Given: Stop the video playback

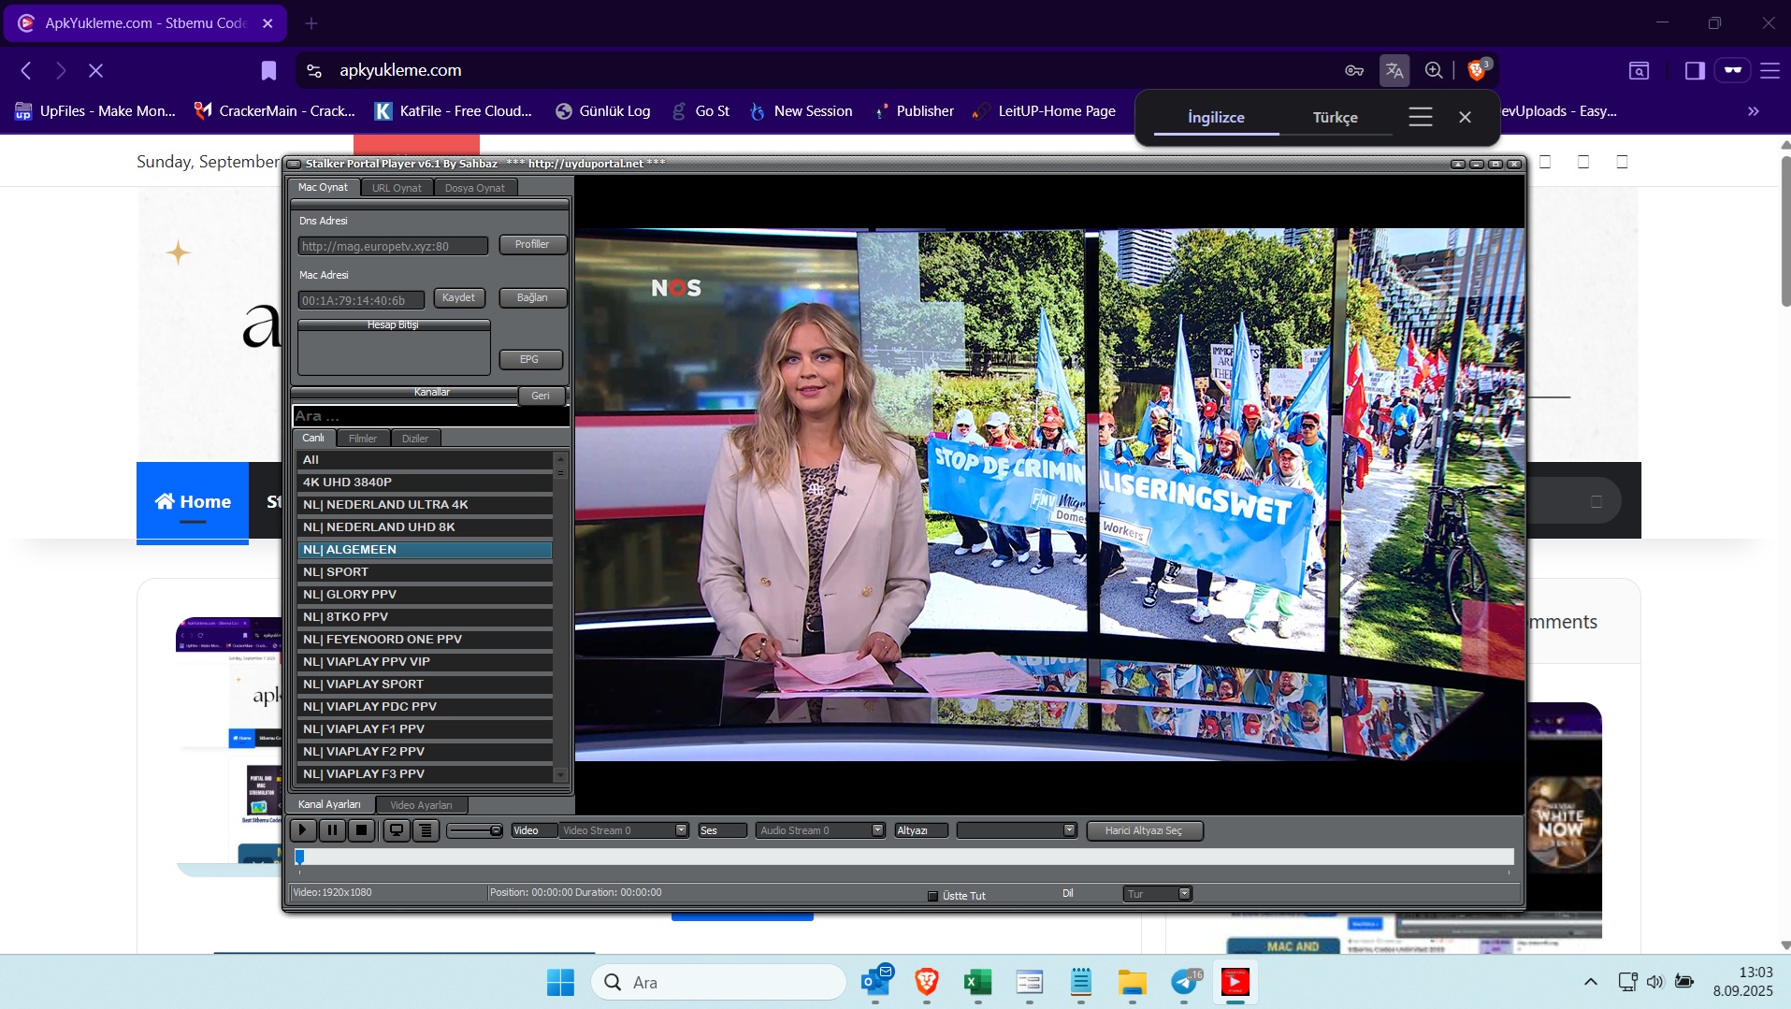Looking at the screenshot, I should pyautogui.click(x=361, y=830).
